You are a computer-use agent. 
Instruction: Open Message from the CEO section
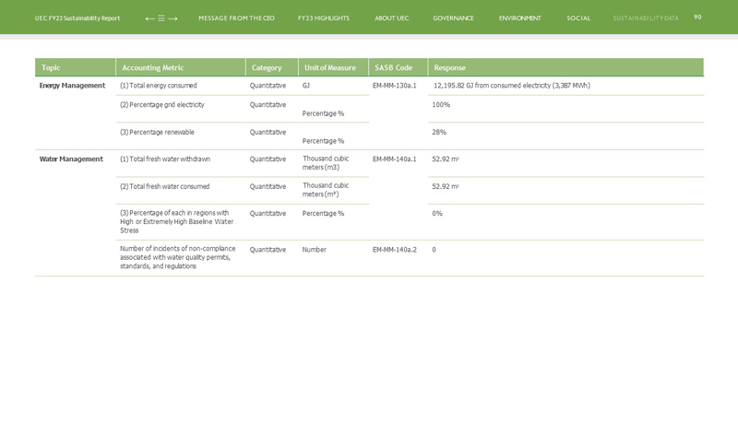(x=236, y=18)
